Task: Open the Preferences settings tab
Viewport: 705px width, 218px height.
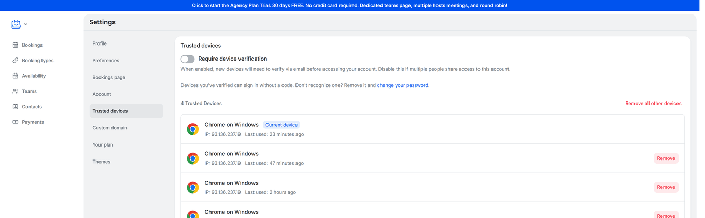Action: click(126, 61)
